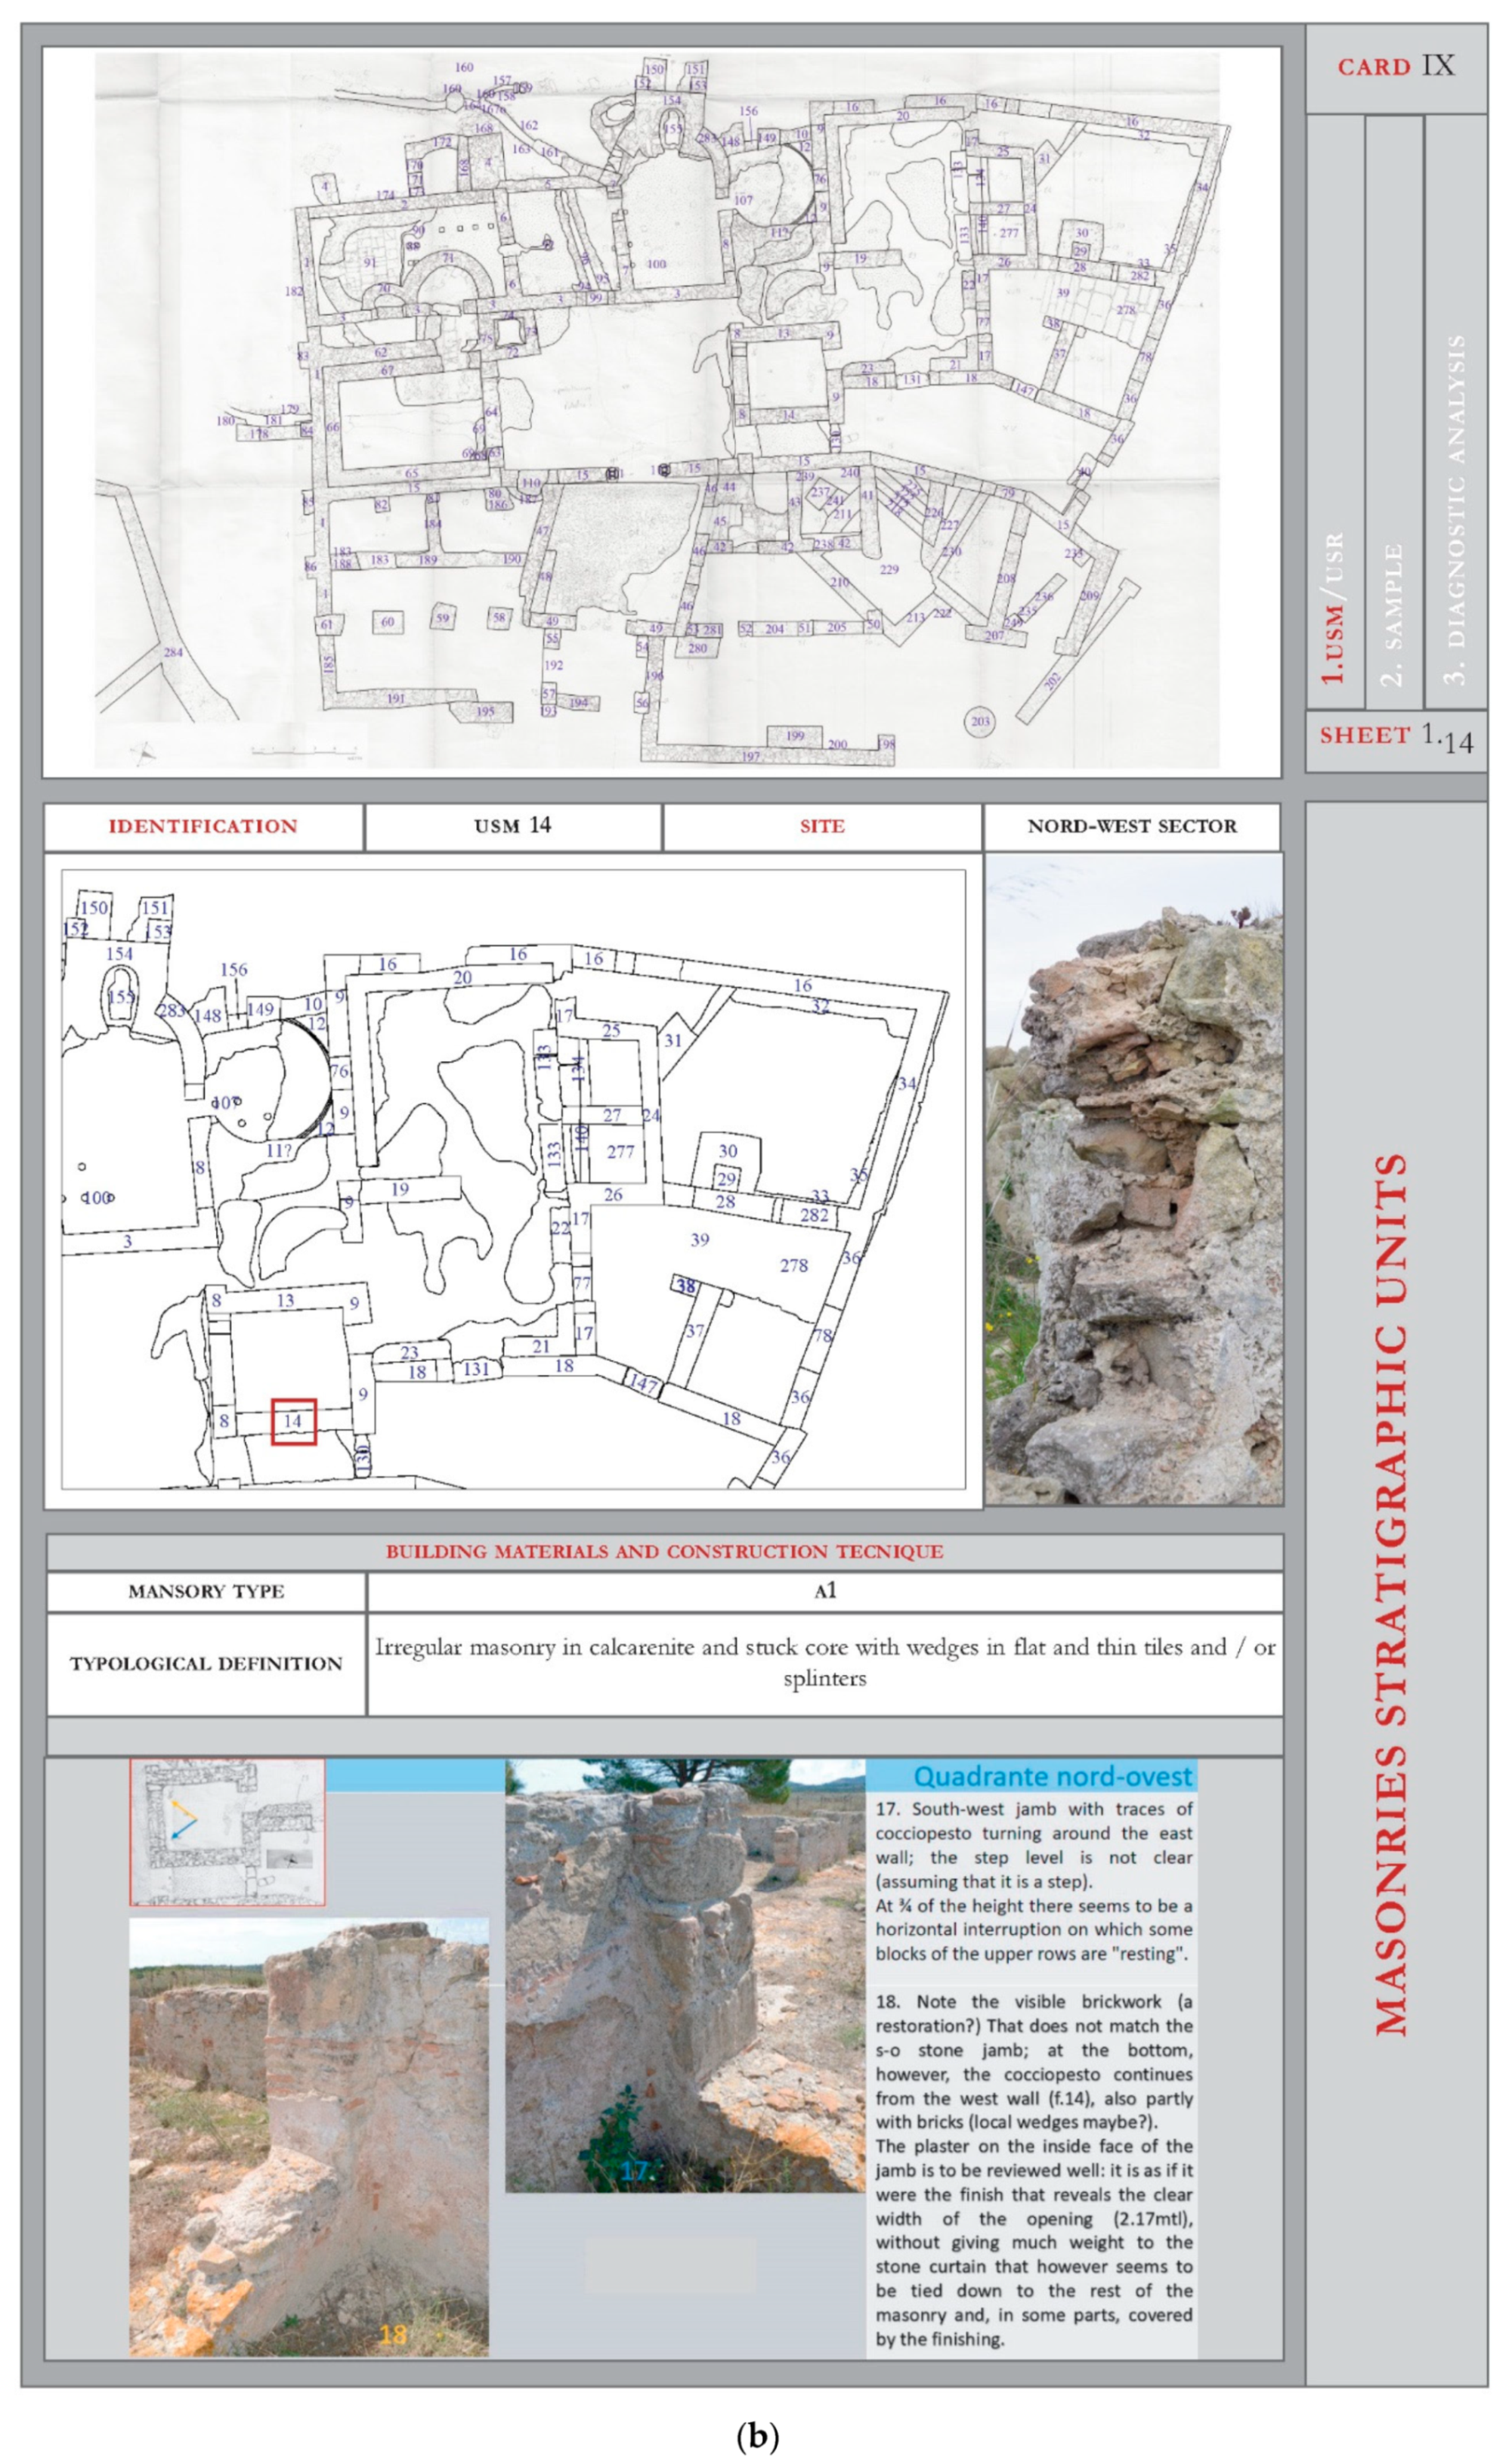1512x2464 pixels.
Task: Click the Building Materials and Construction Tecnique header
Action: [664, 1552]
